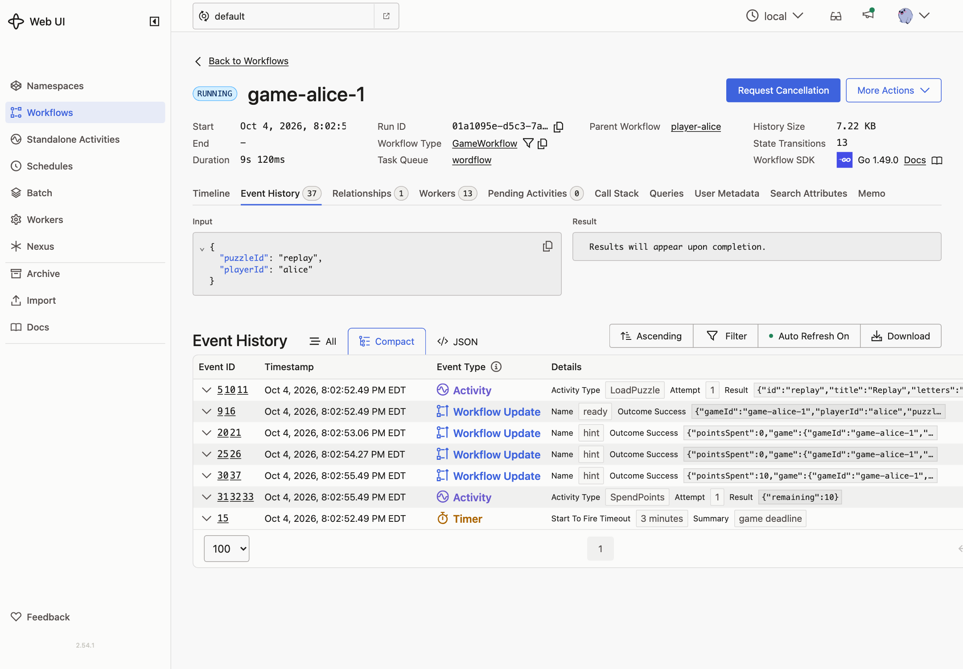The height and width of the screenshot is (669, 963).
Task: Switch event view to All
Action: tap(323, 341)
